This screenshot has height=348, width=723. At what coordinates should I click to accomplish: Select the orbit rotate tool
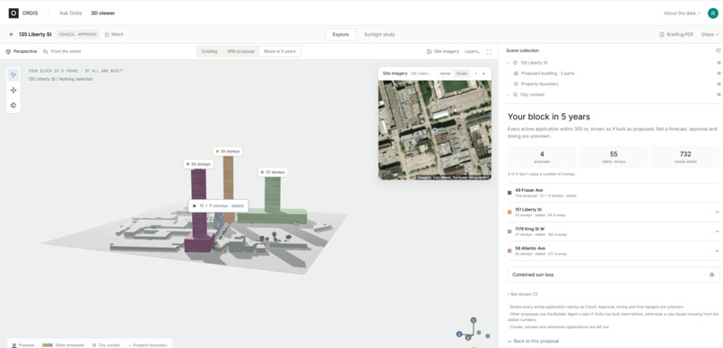click(x=13, y=106)
